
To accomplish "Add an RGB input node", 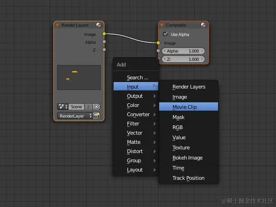I will (189, 127).
